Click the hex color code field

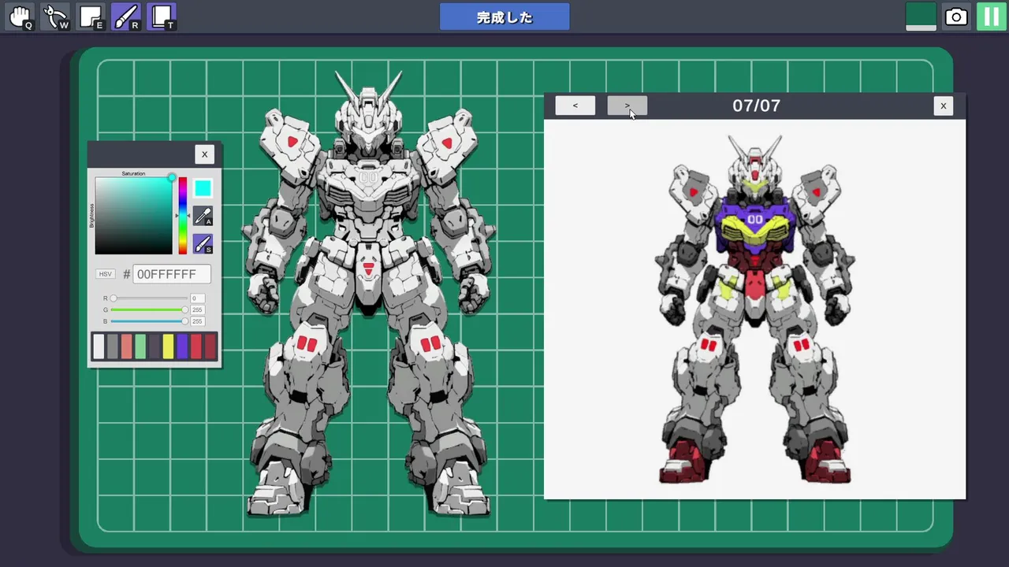click(x=172, y=274)
